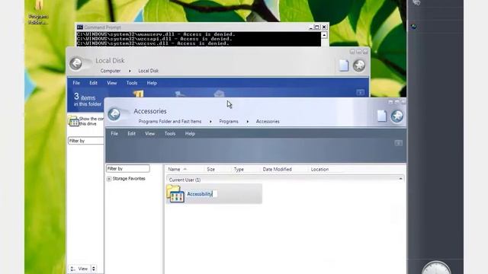Click the Local Disk breadcrumb
488x274 pixels.
(x=149, y=71)
